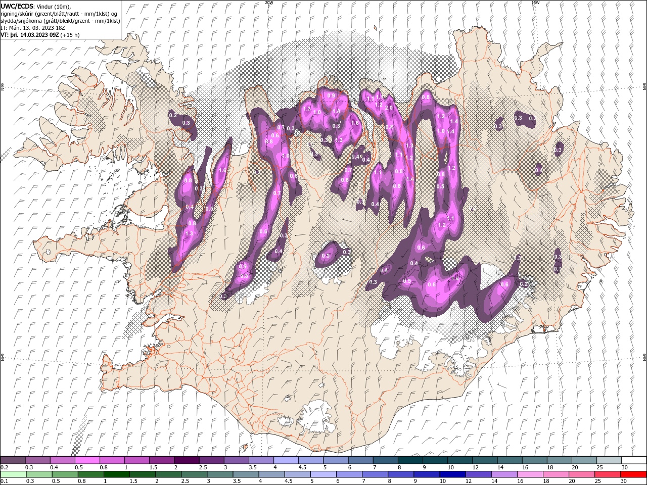647x485 pixels.
Task: Pick lower green legend swatch between 0.1 and 0.3
Action: [x=14, y=474]
